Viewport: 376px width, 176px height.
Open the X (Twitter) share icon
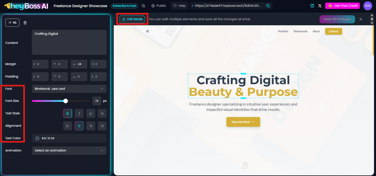tap(320, 6)
